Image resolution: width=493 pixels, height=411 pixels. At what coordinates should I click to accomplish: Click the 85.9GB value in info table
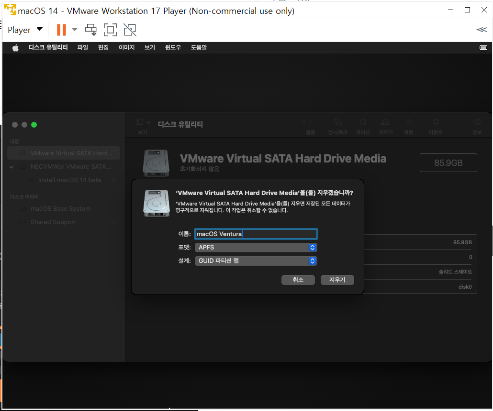tap(462, 242)
